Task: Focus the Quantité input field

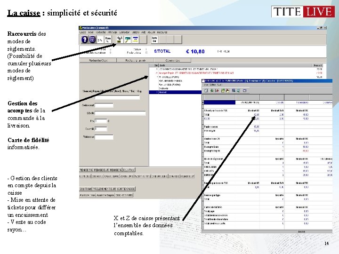Action: (101, 129)
